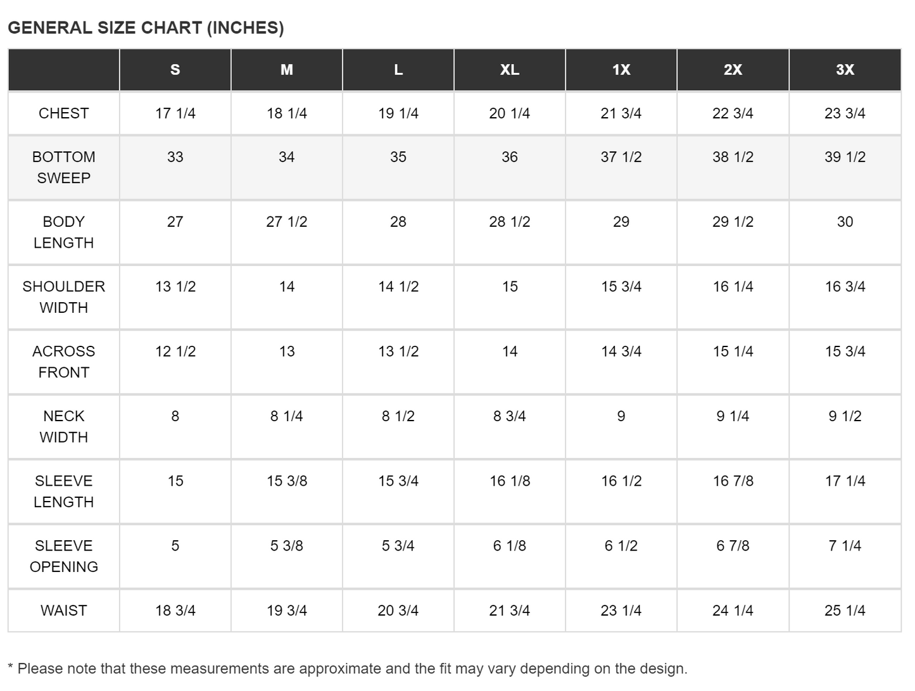Click the ACROSS FRONT row label

pyautogui.click(x=64, y=362)
